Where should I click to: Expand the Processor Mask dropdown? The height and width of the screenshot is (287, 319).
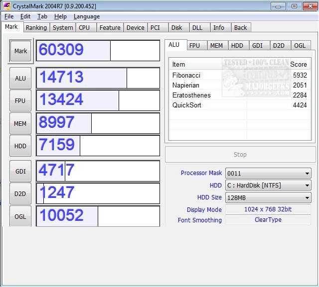pos(268,174)
